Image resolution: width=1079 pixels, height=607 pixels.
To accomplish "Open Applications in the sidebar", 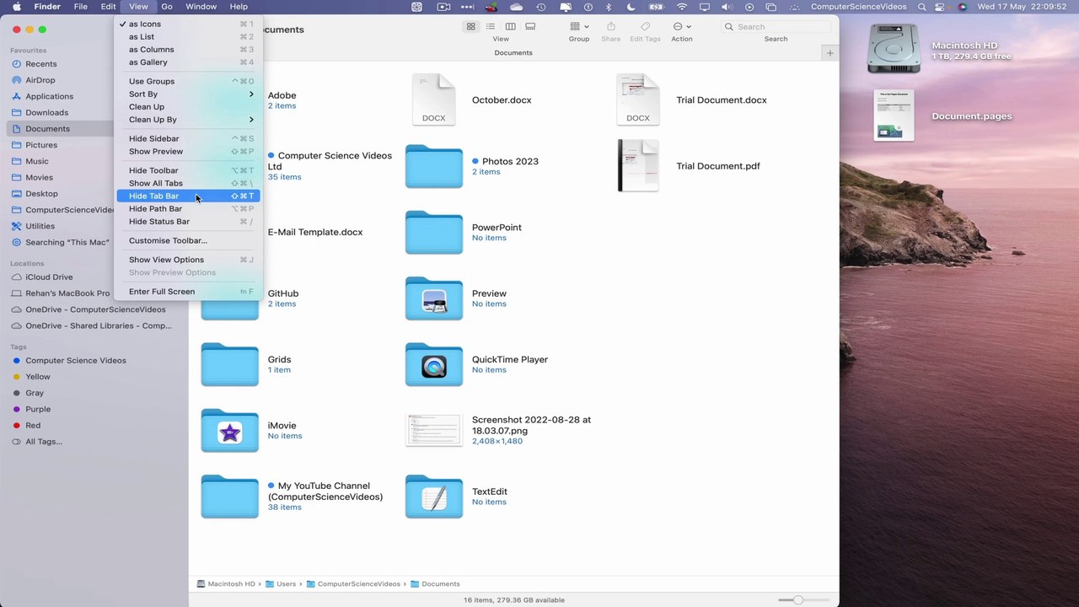I will tap(49, 96).
